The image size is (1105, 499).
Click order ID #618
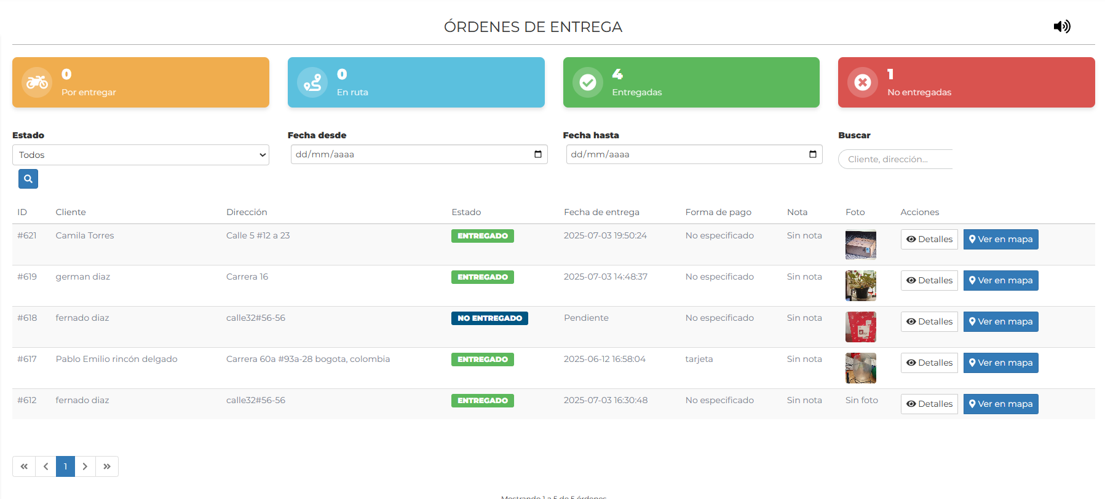[27, 318]
